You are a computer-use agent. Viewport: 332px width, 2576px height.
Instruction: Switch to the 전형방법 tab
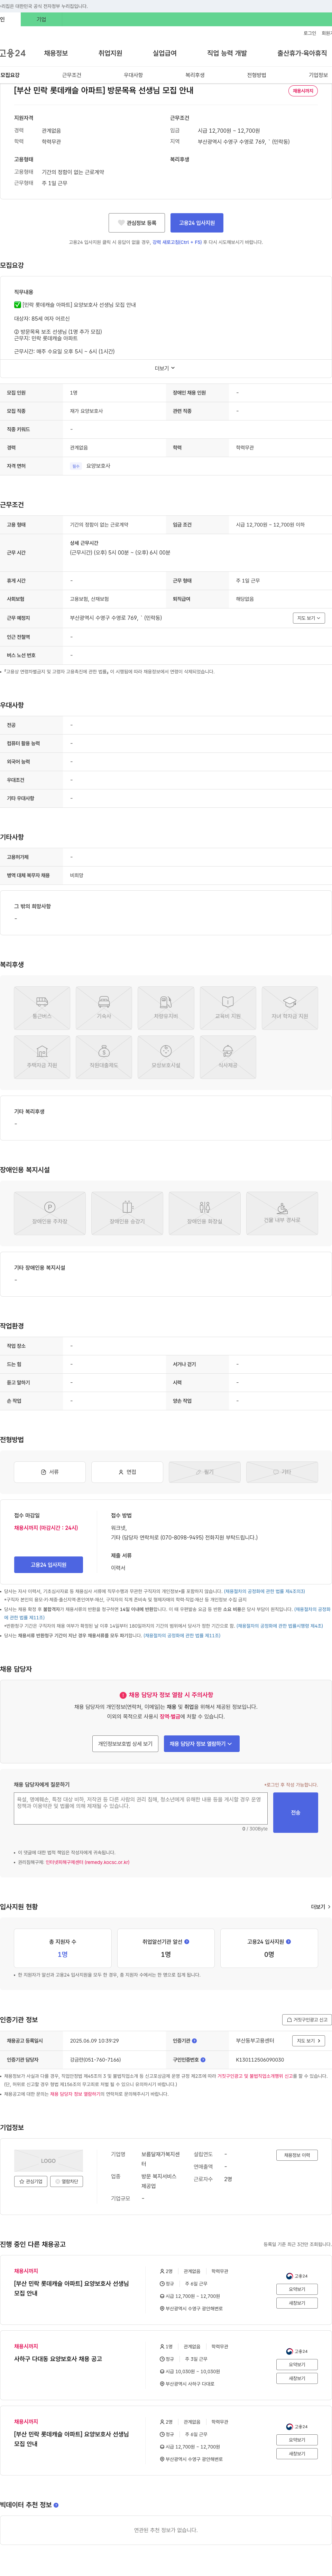257,75
